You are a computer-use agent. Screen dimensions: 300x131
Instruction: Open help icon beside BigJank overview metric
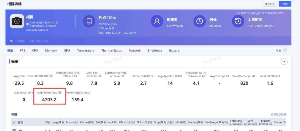pos(123,76)
